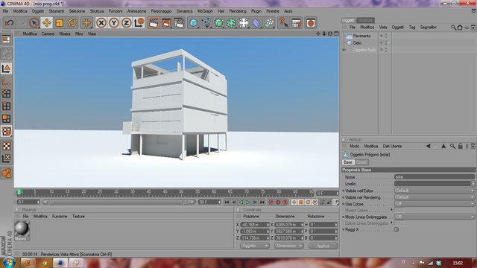Open the viewport Camere menu
Screen dimensions: 477x268
(x=48, y=33)
